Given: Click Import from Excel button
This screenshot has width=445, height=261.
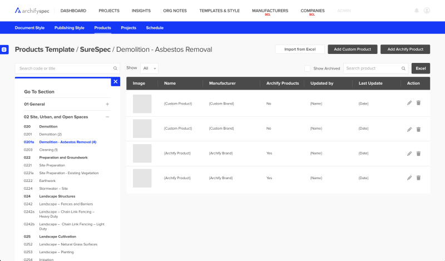Looking at the screenshot, I should 300,50.
